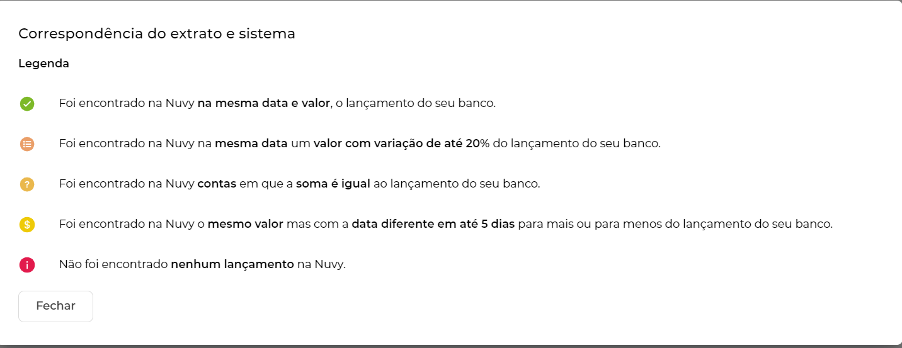Click the yellow question mark sum icon
Screen dimensions: 902x348
26,184
